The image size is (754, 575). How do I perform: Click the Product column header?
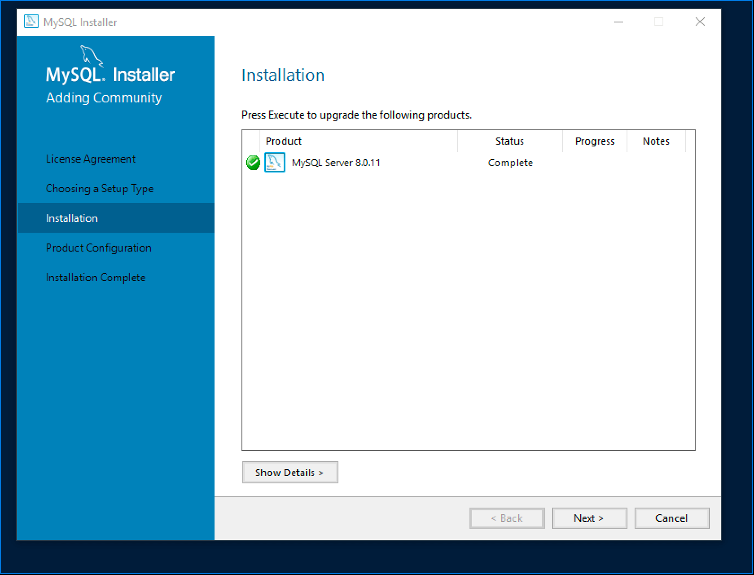[284, 141]
